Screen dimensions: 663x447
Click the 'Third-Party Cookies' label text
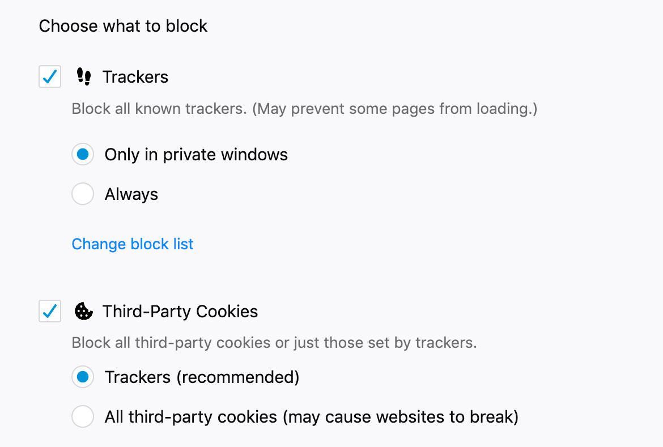[180, 312]
